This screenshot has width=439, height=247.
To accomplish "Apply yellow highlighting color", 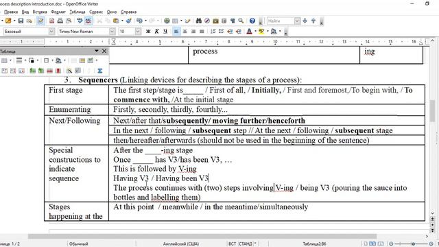I will pos(261,32).
